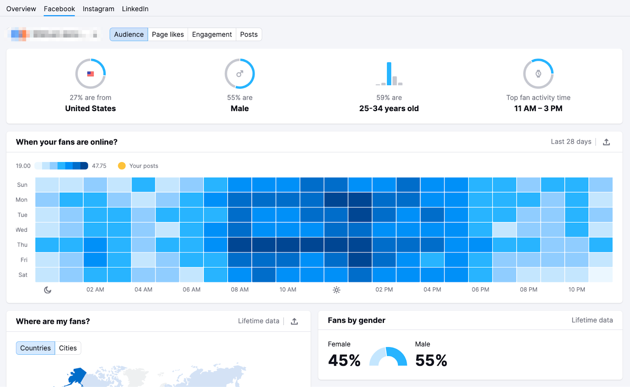
Task: Click the darkest heatmap cell on Tuesday
Action: [x=360, y=215]
